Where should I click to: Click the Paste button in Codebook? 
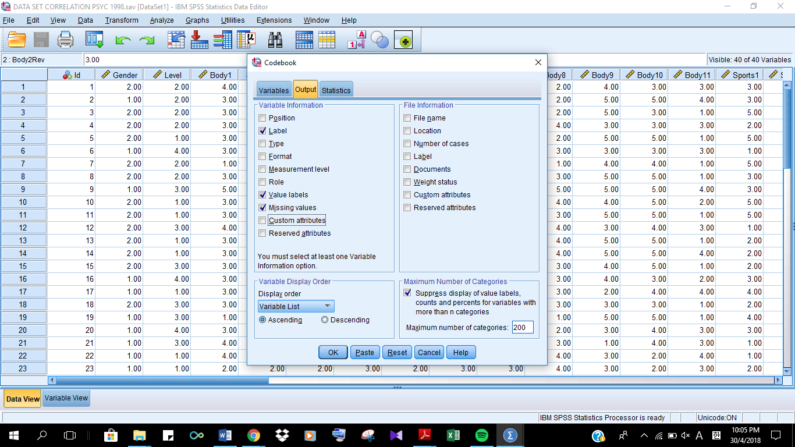point(365,352)
